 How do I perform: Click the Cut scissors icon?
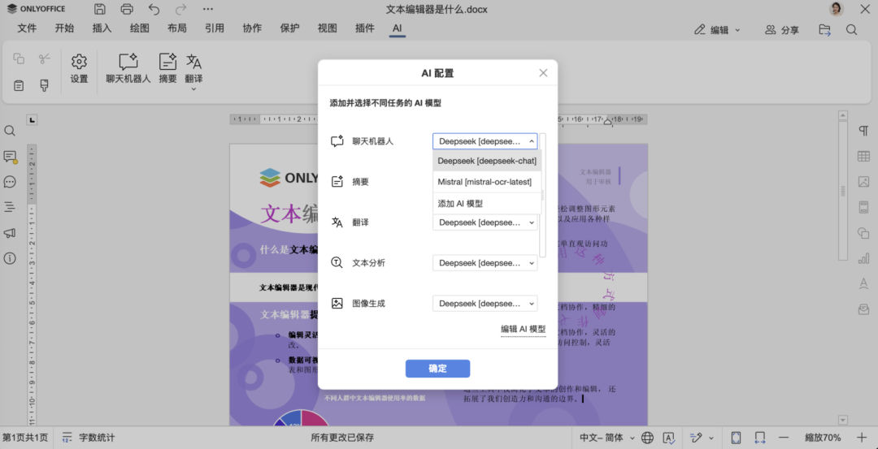pos(45,58)
